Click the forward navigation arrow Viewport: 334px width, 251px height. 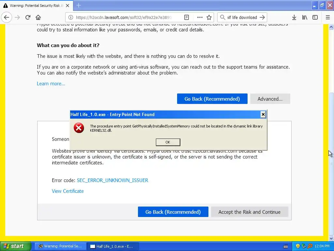pyautogui.click(x=18, y=18)
